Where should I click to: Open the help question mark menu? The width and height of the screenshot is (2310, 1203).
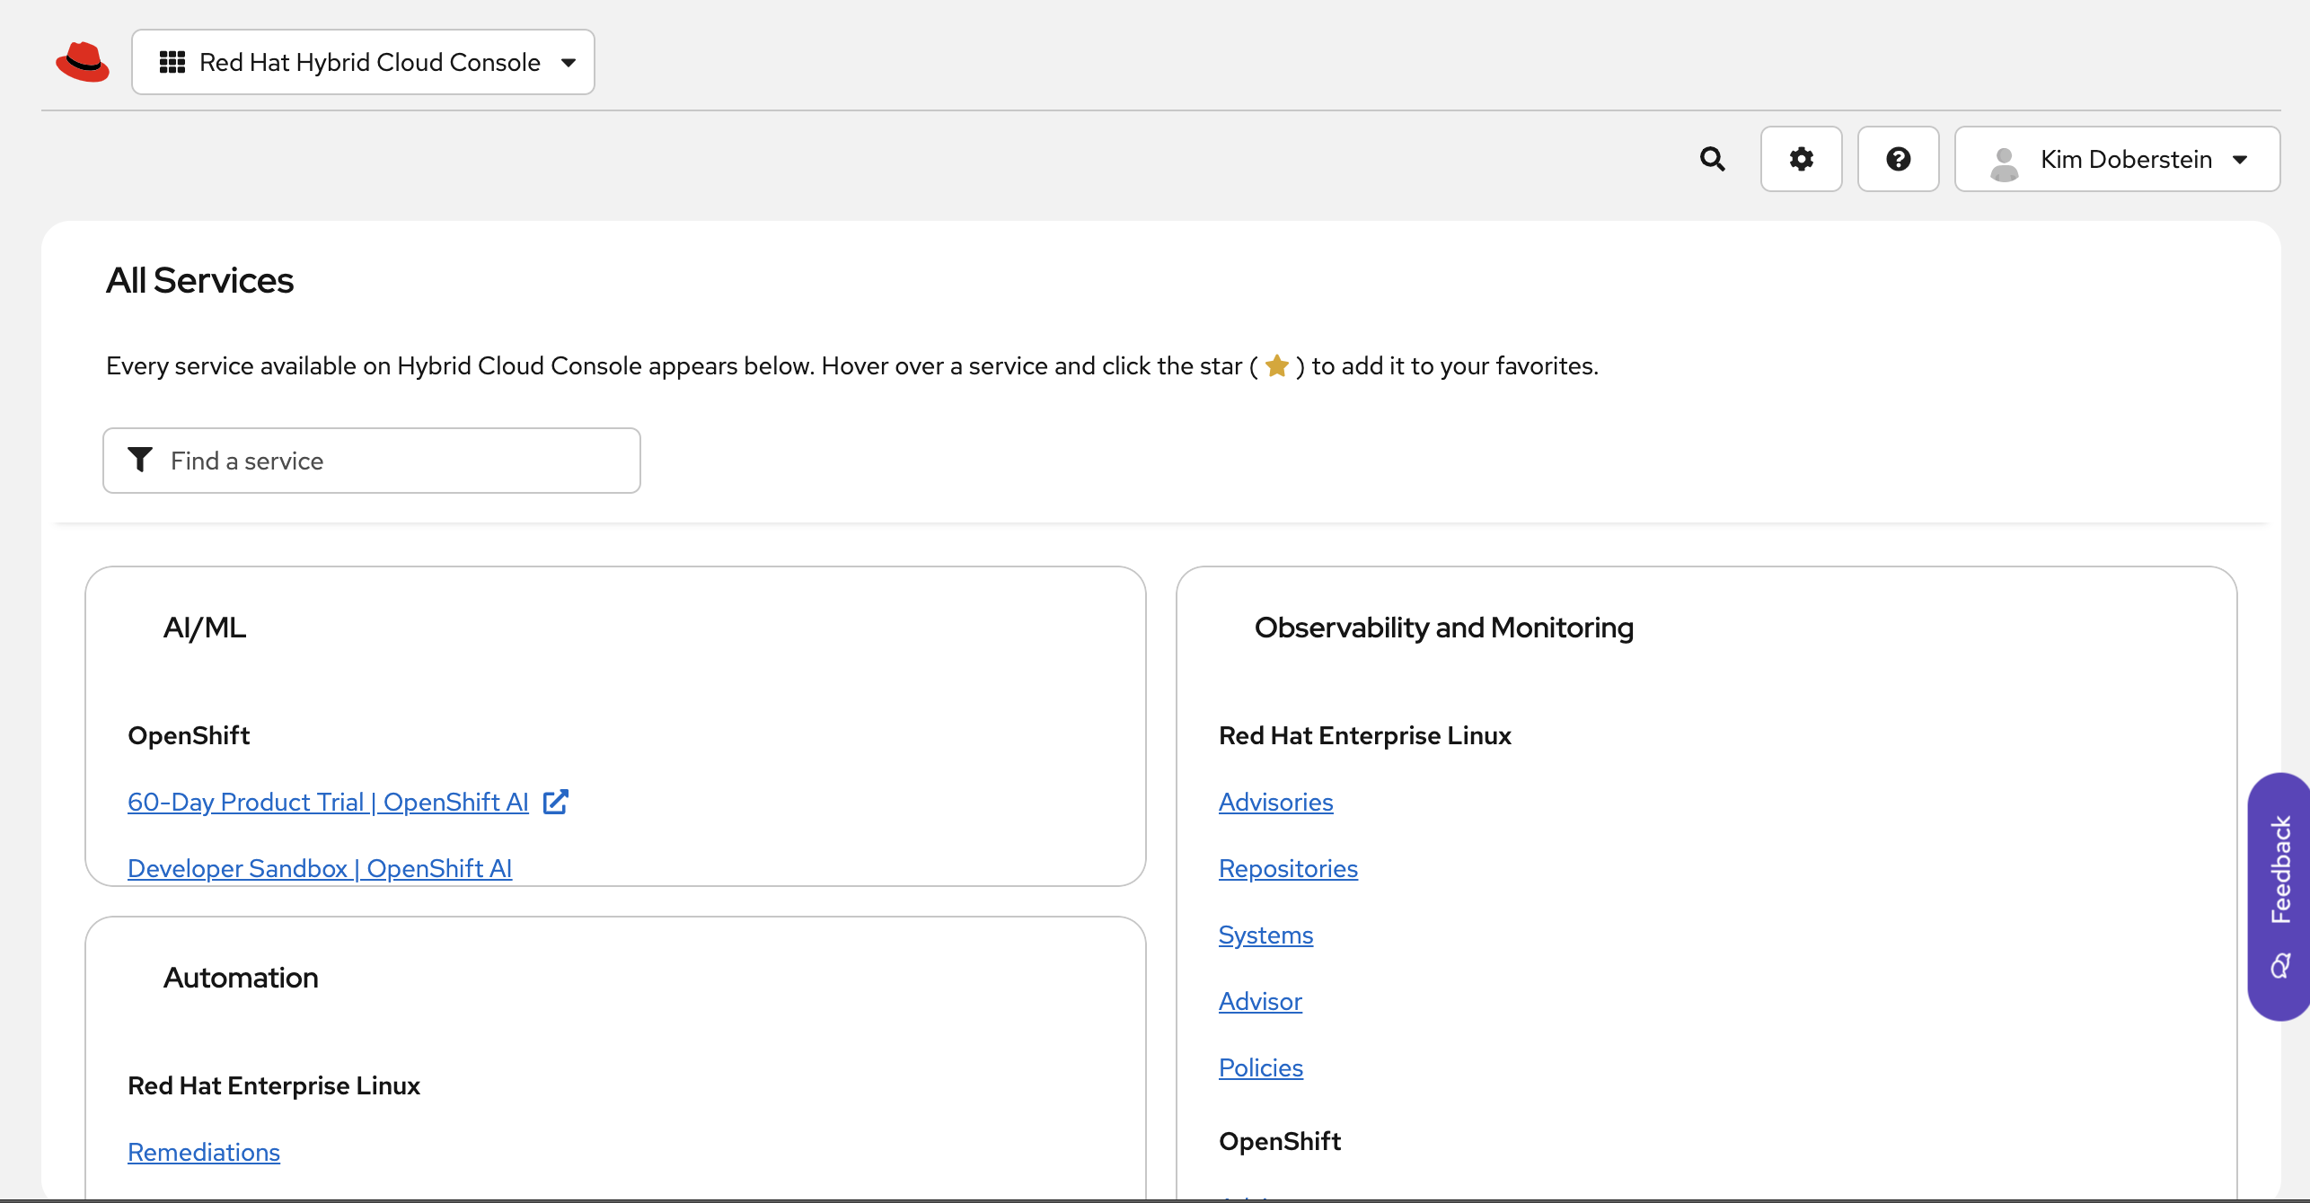(1898, 159)
